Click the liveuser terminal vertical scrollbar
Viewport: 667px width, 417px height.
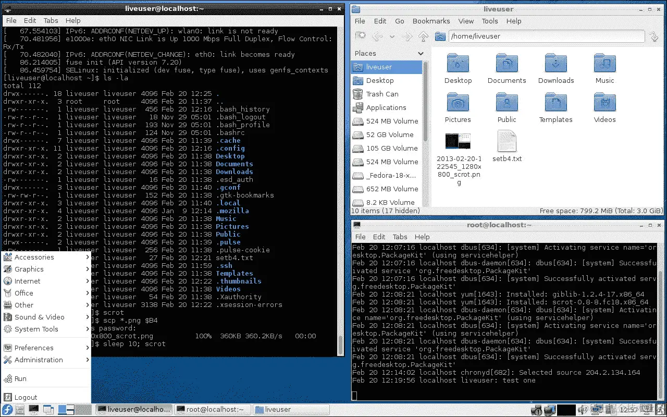click(x=341, y=191)
